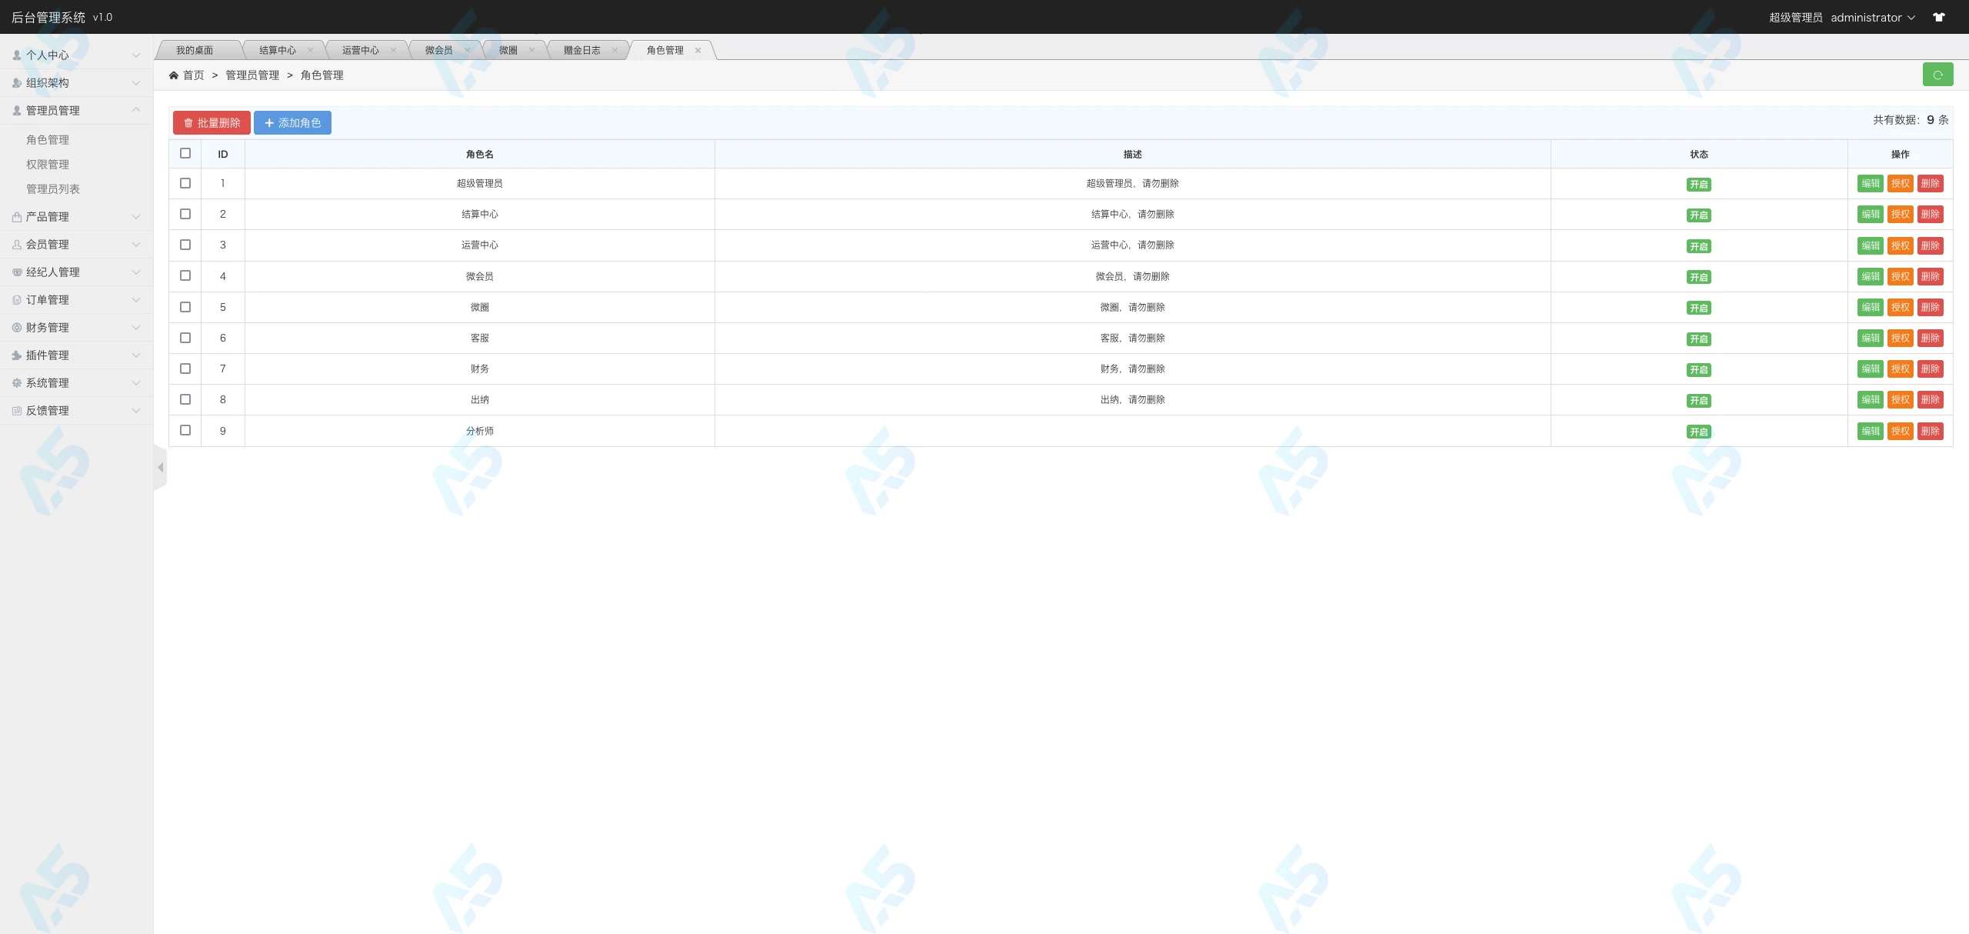Screen dimensions: 1969x934
Task: Close the 赠金日志 tab
Action: click(x=615, y=50)
